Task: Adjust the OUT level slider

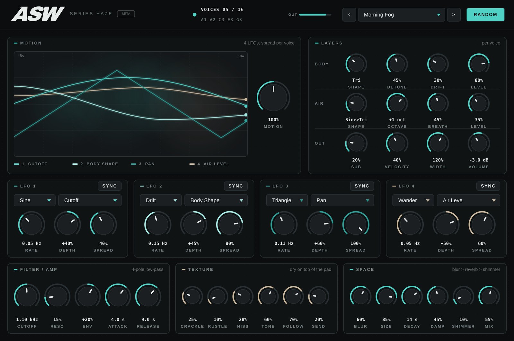Action: click(x=315, y=14)
